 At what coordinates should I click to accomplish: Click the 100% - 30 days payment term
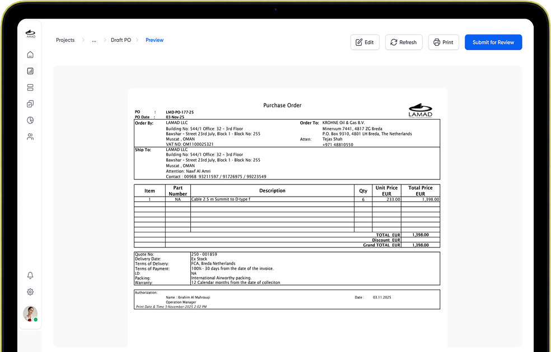click(232, 269)
